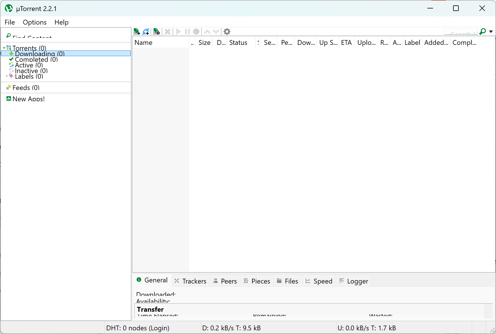The height and width of the screenshot is (334, 496).
Task: Collapse the Torrents tree node
Action: [4, 48]
